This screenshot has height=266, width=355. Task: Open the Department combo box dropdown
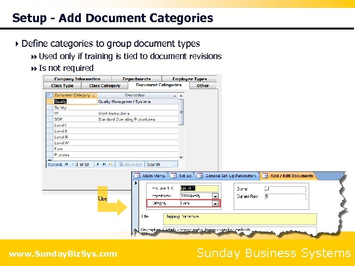tap(215, 196)
